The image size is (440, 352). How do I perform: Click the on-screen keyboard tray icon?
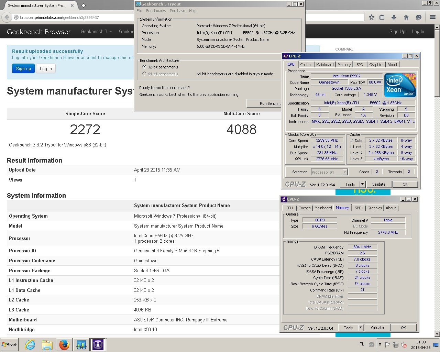372,344
